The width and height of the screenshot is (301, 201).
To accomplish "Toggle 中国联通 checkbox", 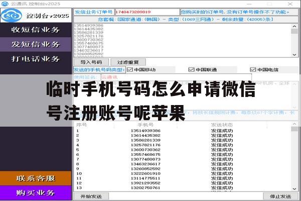I will point(192,70).
